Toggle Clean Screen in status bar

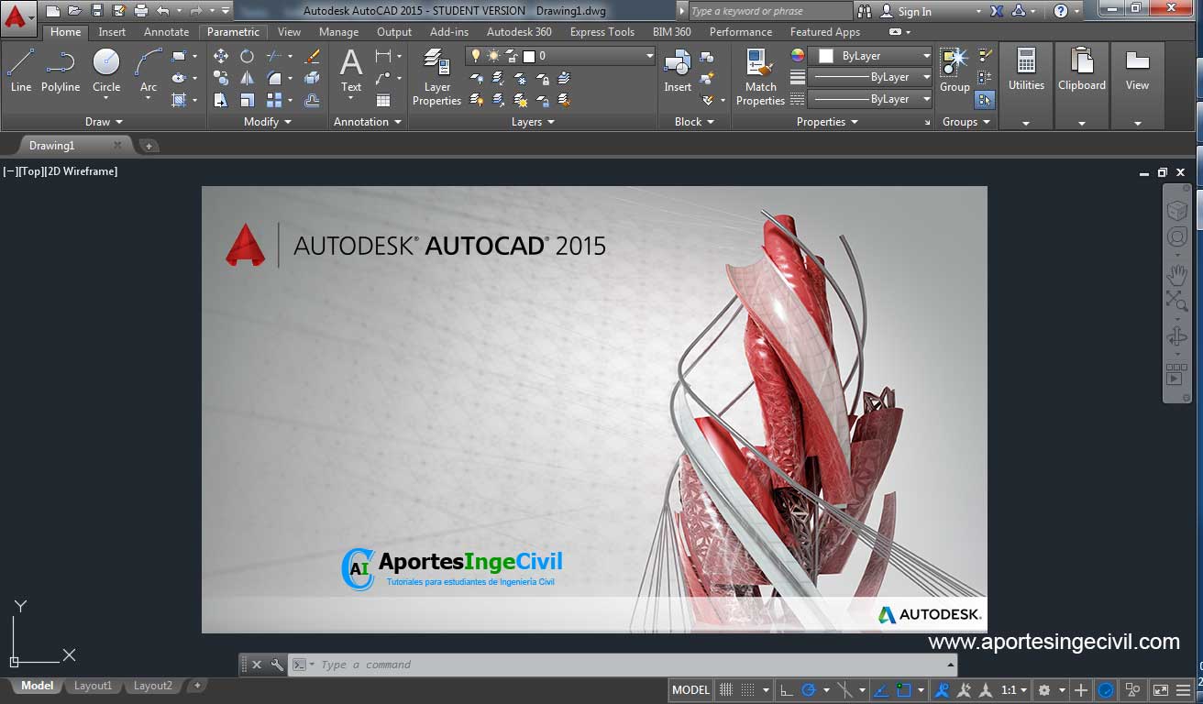[1160, 690]
